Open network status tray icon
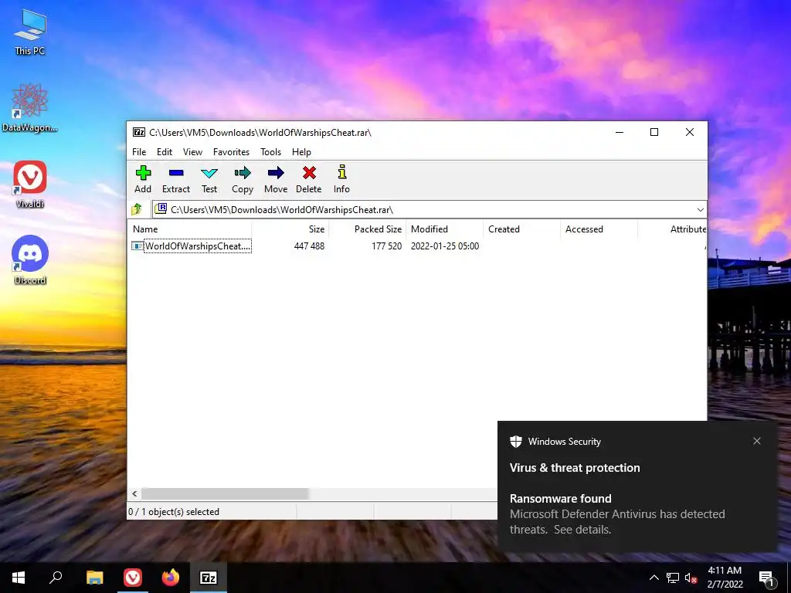 (673, 578)
